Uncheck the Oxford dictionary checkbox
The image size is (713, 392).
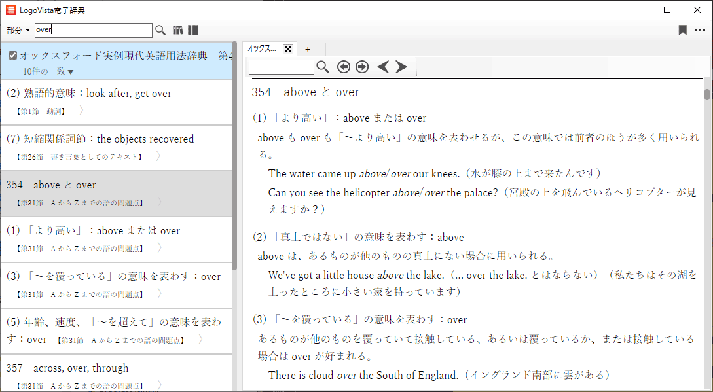[12, 56]
